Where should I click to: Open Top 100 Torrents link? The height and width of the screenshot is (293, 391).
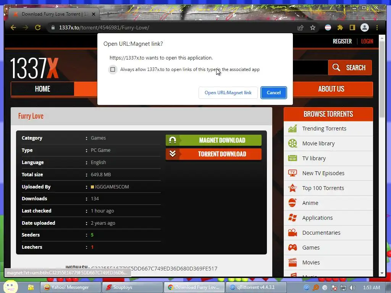coord(323,188)
